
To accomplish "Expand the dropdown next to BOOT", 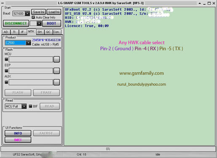I will (39, 23).
